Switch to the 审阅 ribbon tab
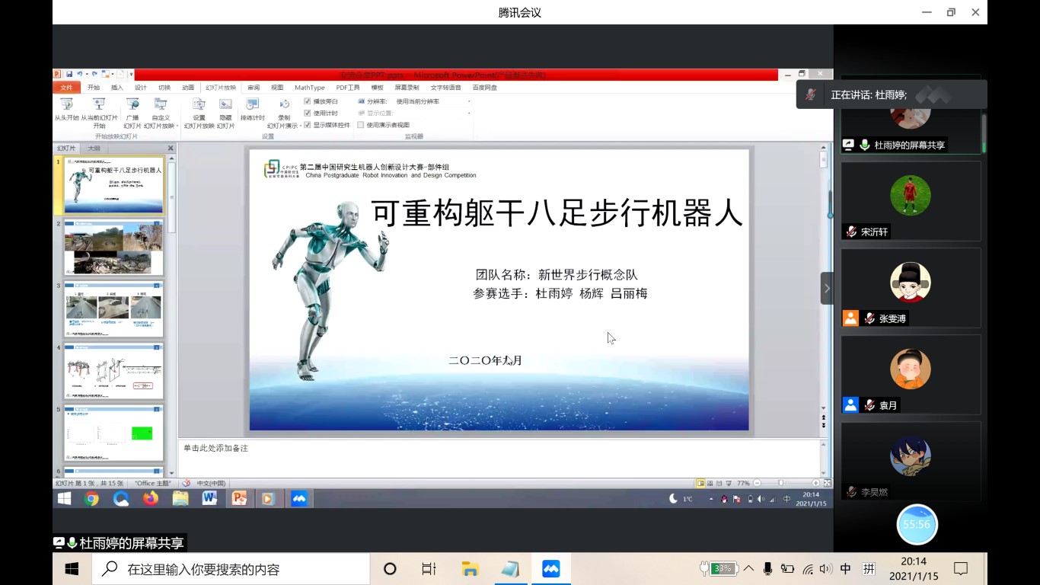Screen dimensions: 1040x585 254,88
